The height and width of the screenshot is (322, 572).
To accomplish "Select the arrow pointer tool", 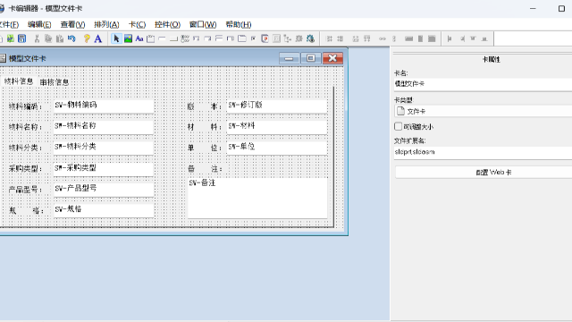I will [x=116, y=38].
